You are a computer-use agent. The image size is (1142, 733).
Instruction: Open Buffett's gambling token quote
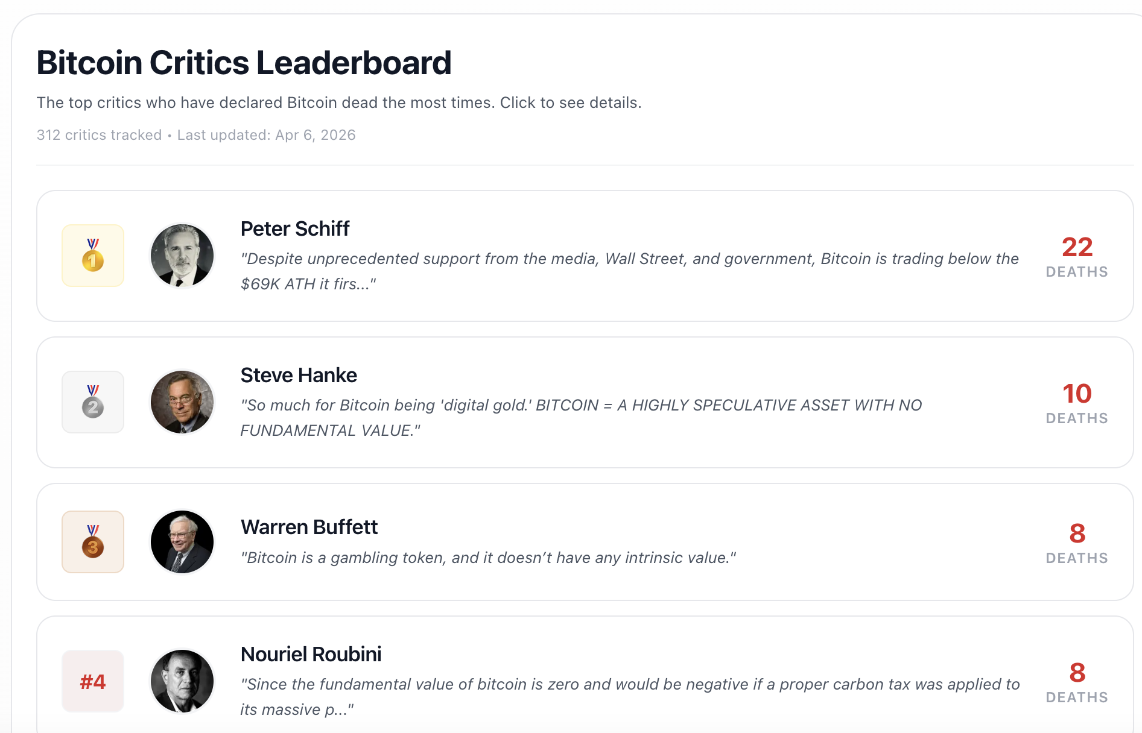click(488, 558)
